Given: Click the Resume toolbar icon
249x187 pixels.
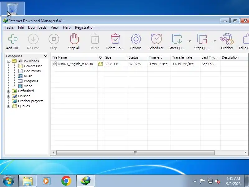Looking at the screenshot, I should (33, 39).
